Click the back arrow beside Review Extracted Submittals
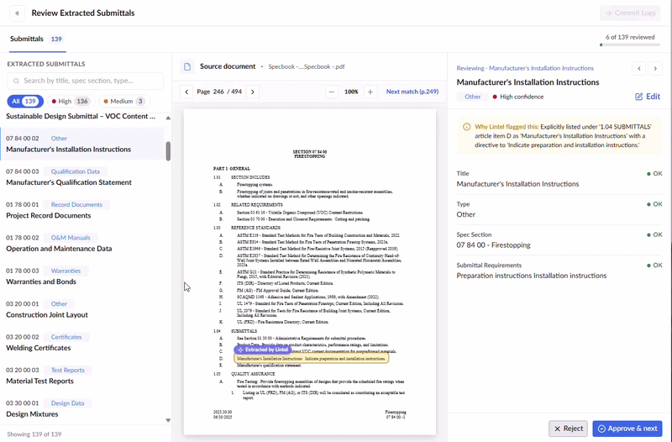 (x=17, y=13)
